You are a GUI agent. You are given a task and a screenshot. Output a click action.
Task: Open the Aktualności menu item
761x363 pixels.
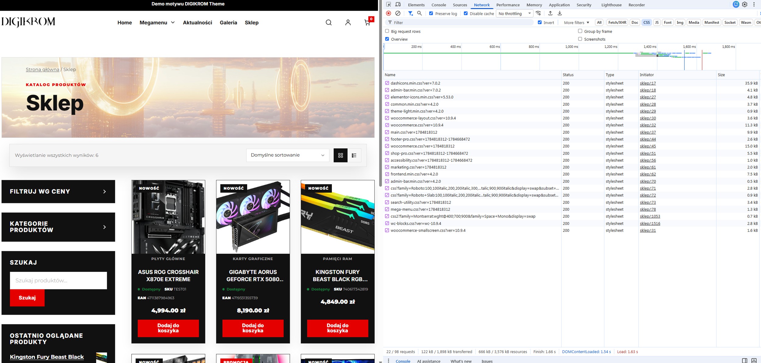pyautogui.click(x=198, y=22)
